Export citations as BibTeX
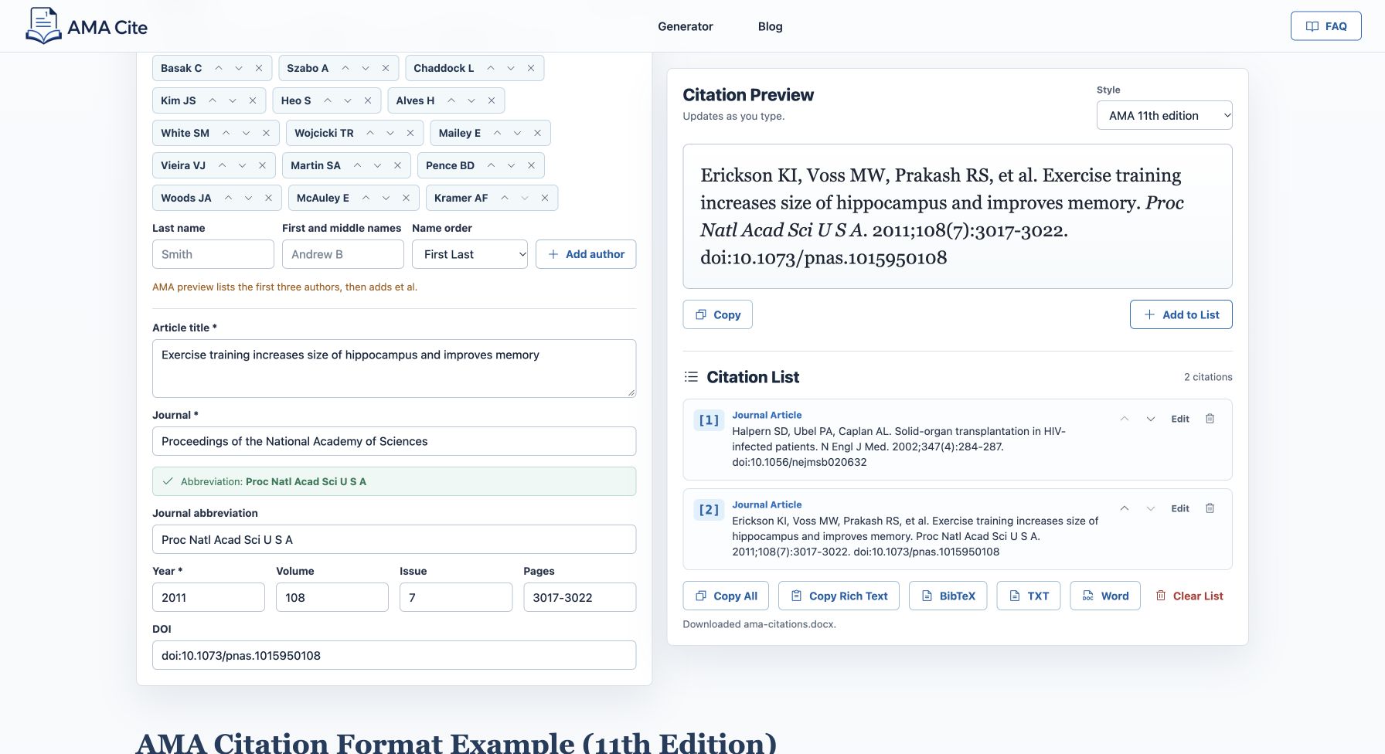This screenshot has width=1385, height=754. [x=948, y=596]
